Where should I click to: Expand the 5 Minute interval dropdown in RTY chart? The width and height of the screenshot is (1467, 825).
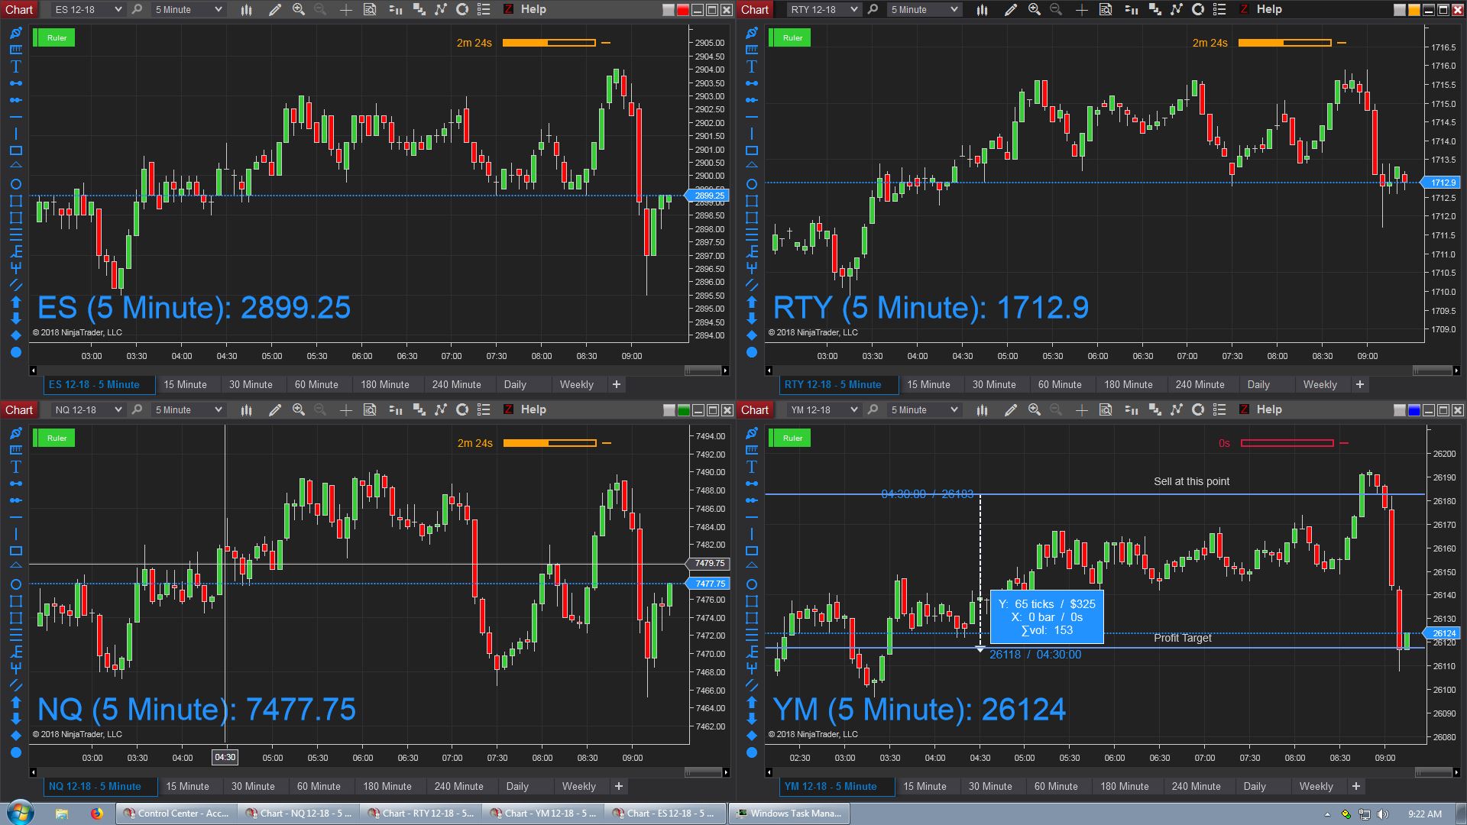pyautogui.click(x=924, y=9)
